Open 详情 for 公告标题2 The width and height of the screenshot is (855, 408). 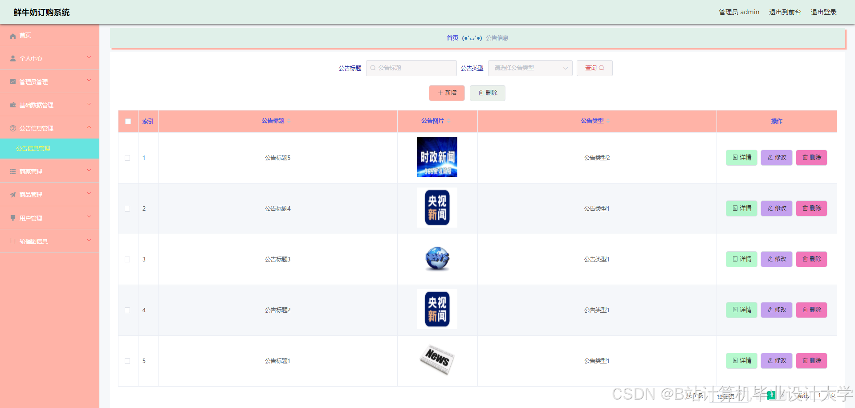741,310
